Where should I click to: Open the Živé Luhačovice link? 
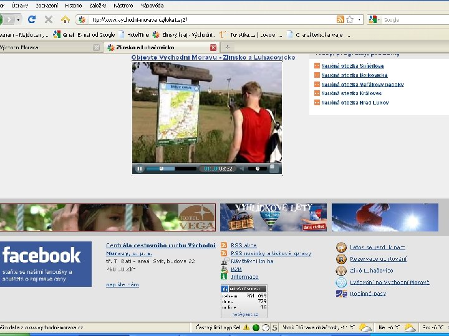372,270
